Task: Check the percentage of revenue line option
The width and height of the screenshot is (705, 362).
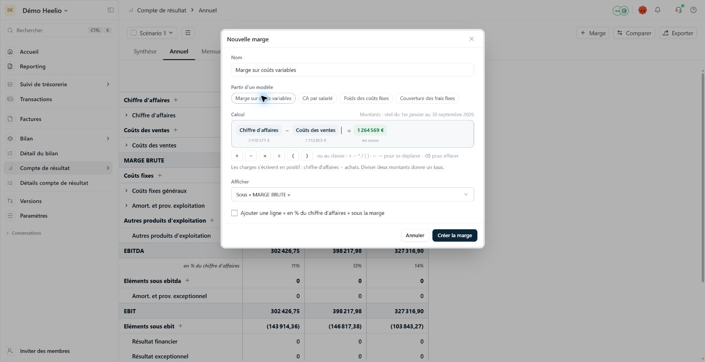Action: click(x=234, y=213)
